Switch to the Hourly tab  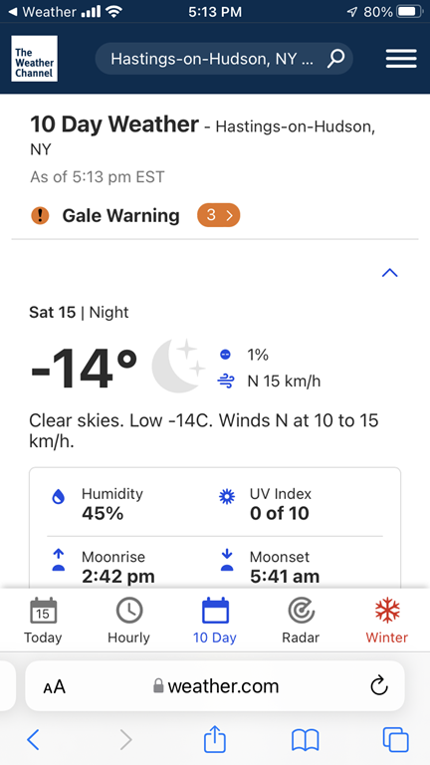[x=128, y=621]
